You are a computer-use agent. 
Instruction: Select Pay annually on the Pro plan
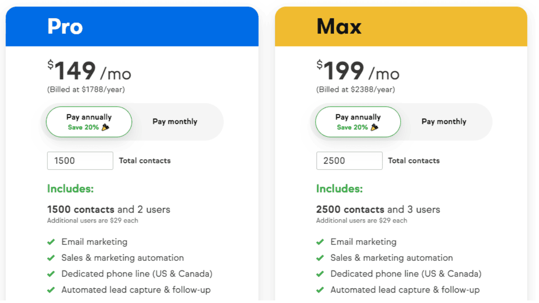[x=89, y=122]
